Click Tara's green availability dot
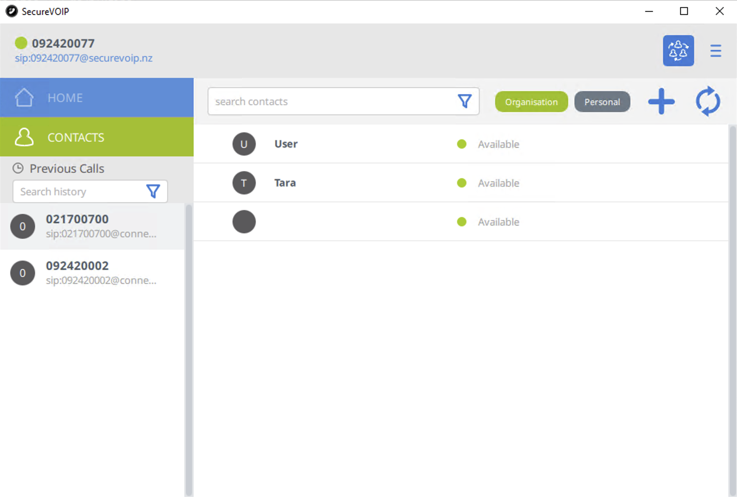Viewport: 737px width, 497px height. (x=462, y=183)
